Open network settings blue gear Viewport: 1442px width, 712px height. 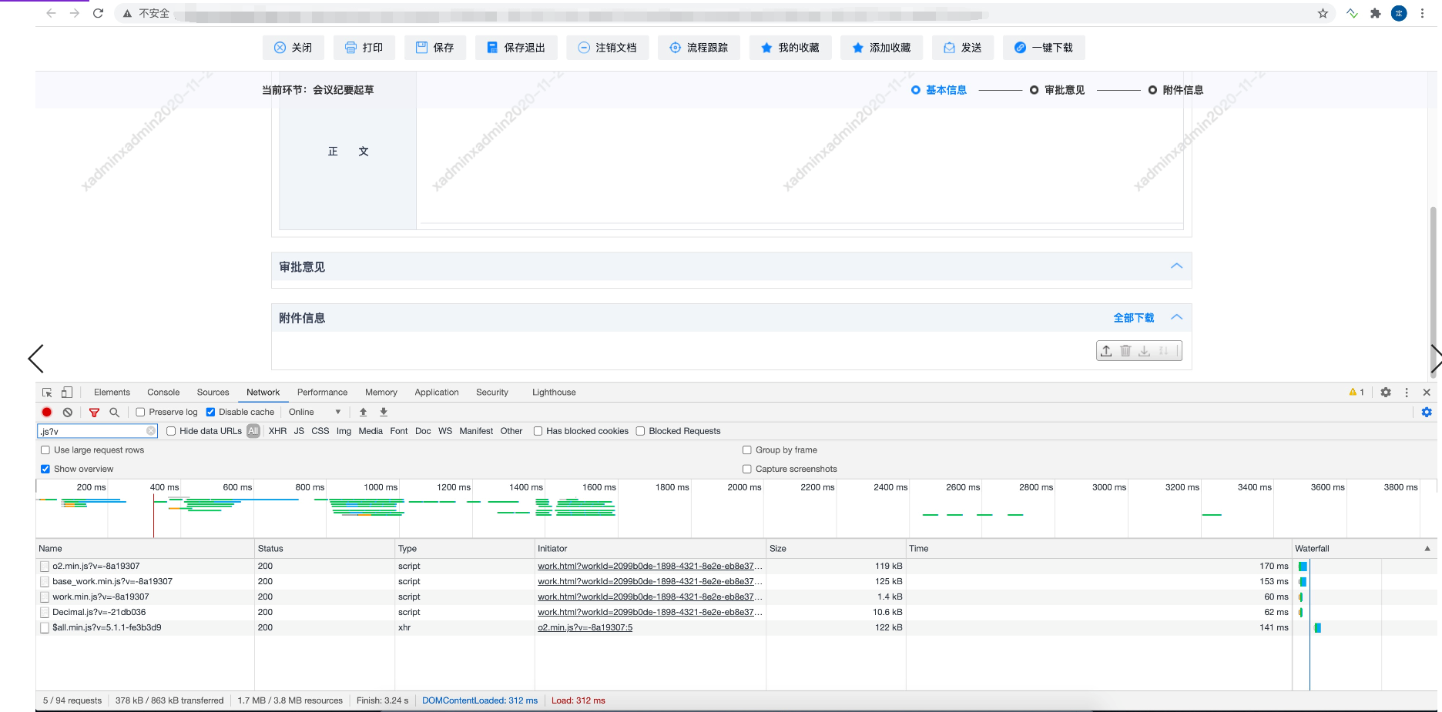[1427, 413]
